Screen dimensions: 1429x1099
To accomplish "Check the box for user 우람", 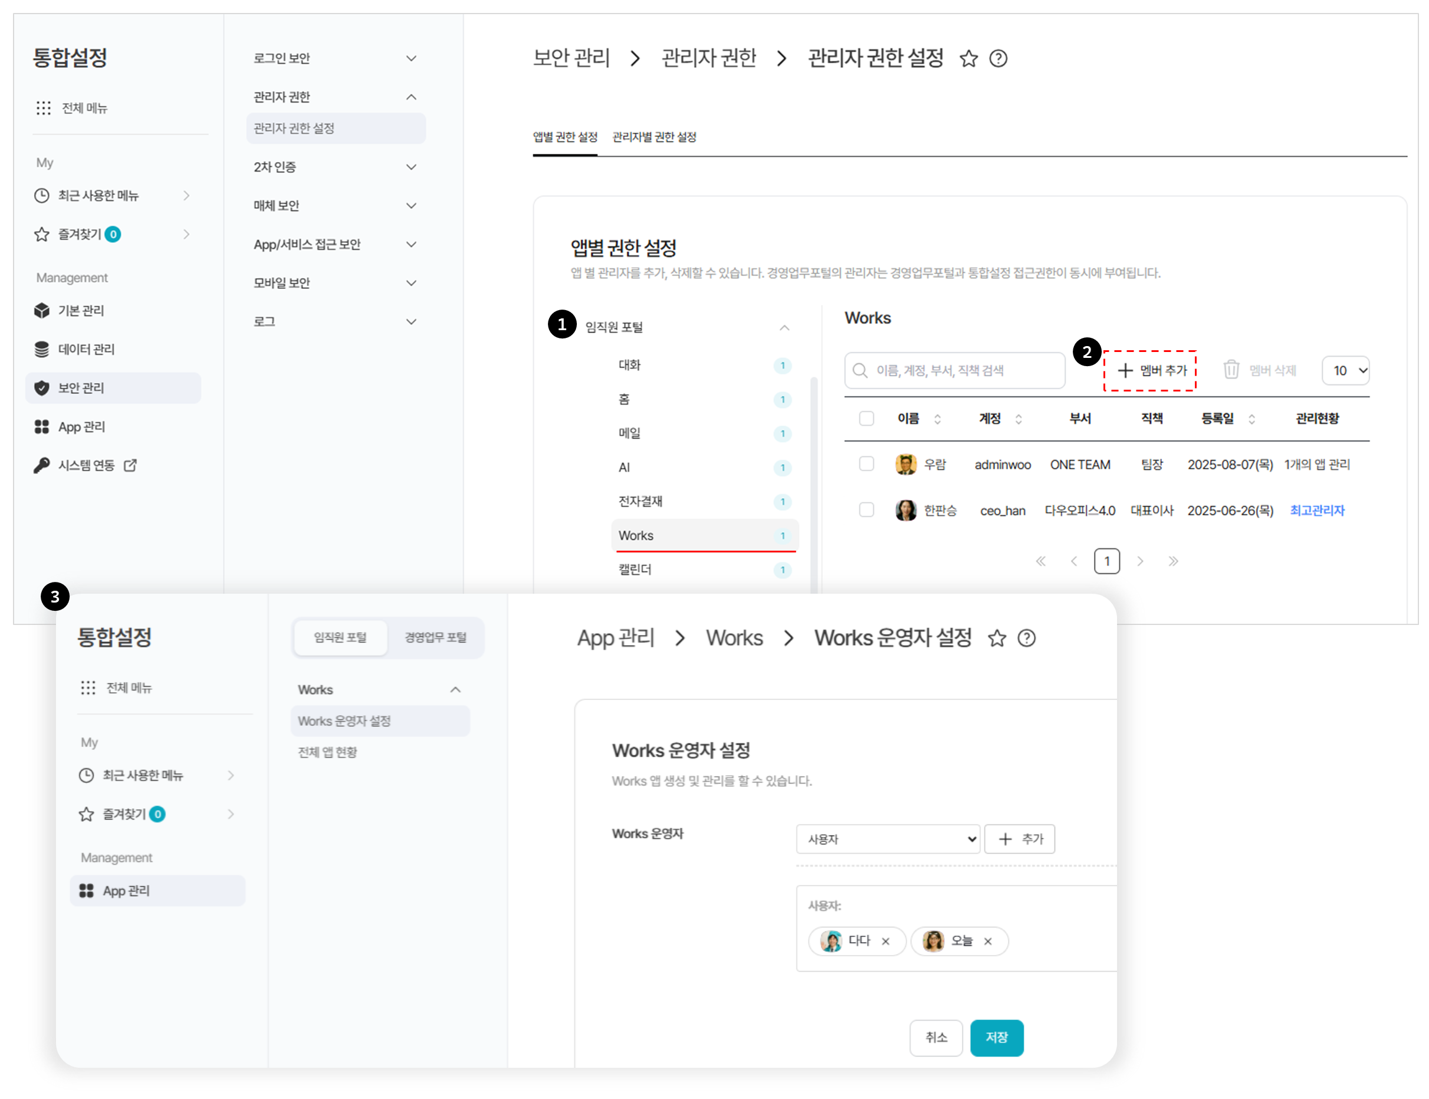I will [x=866, y=464].
